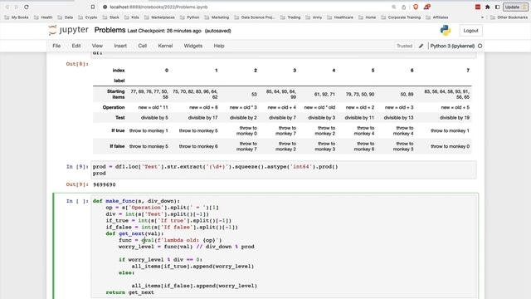The image size is (531, 299).
Task: Open the My Books bookmark folder
Action: [x=17, y=17]
